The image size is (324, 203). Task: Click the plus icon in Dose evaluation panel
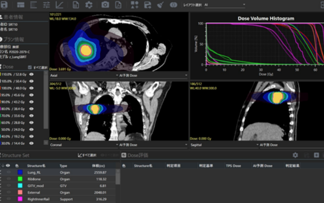316,155
